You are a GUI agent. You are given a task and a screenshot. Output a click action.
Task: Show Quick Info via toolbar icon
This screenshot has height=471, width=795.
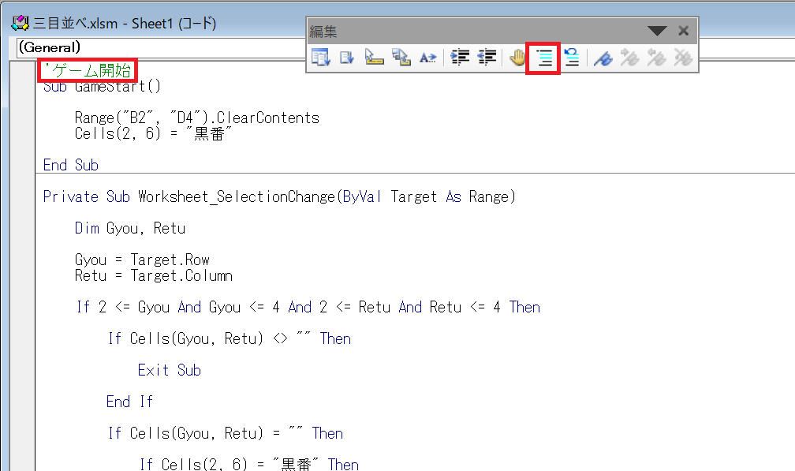coord(374,58)
